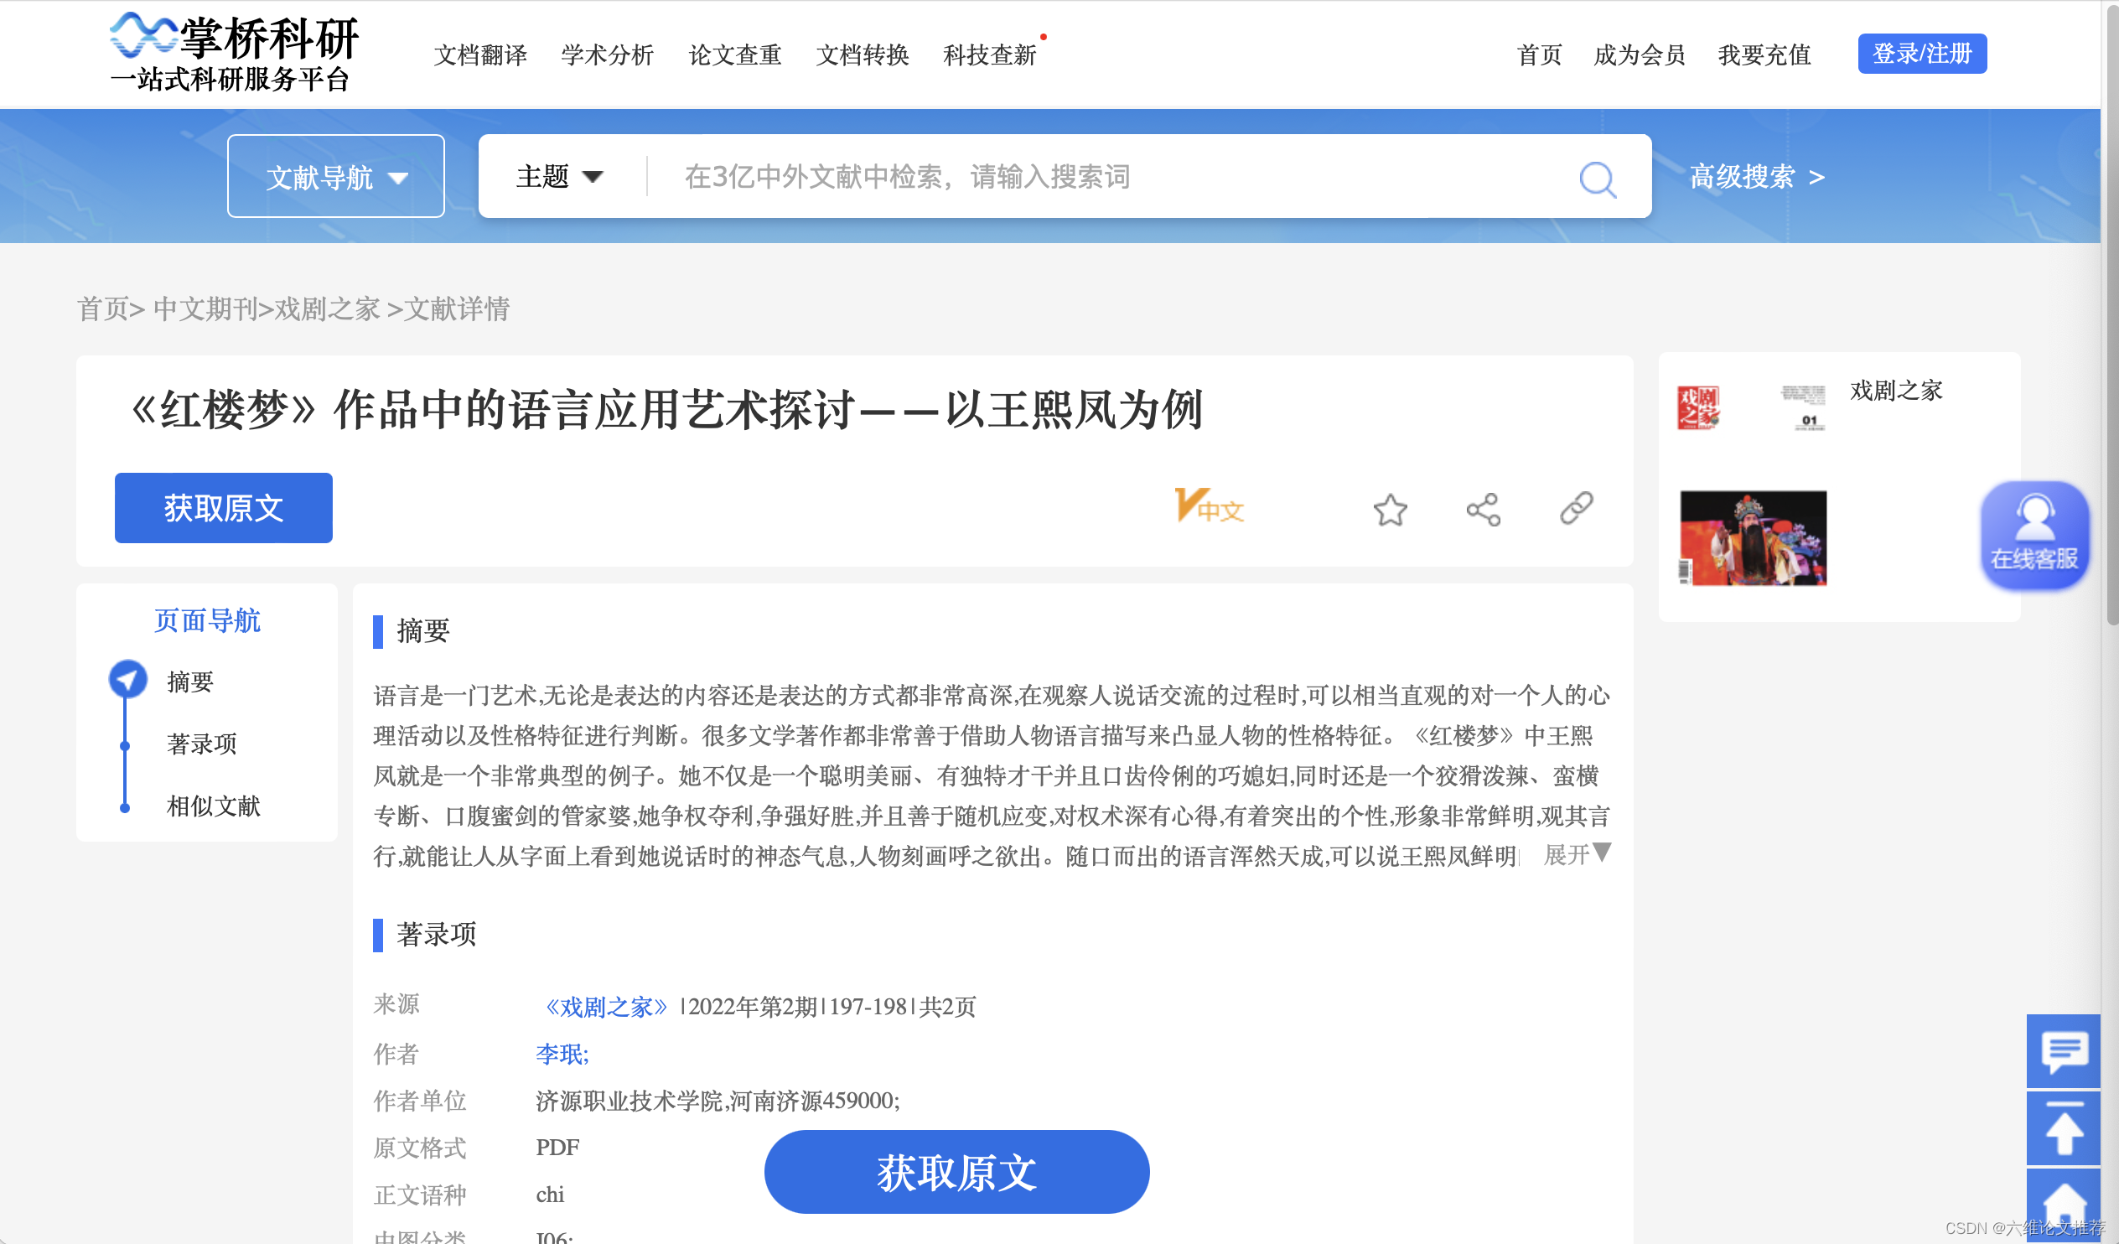Image resolution: width=2119 pixels, height=1244 pixels.
Task: Click the 登录/注册 button
Action: pos(1921,54)
